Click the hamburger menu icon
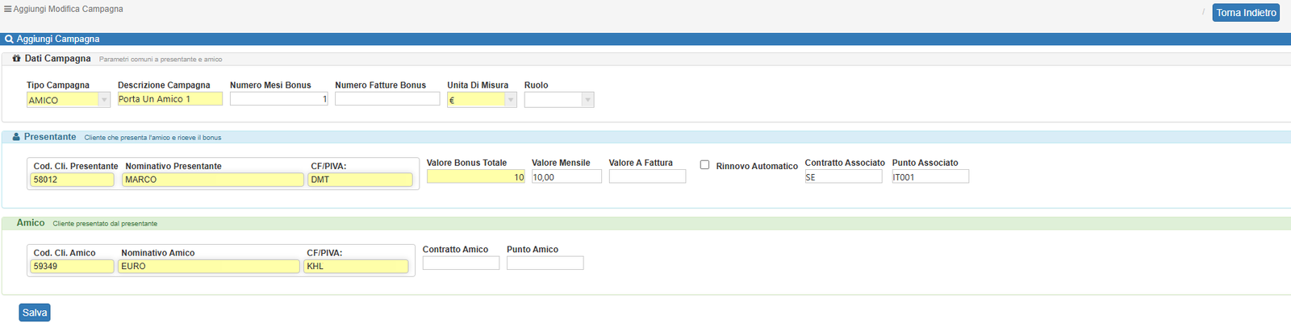The height and width of the screenshot is (323, 1291). point(8,9)
